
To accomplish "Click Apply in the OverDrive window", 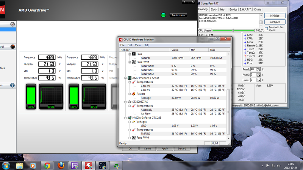I will tap(165, 148).
